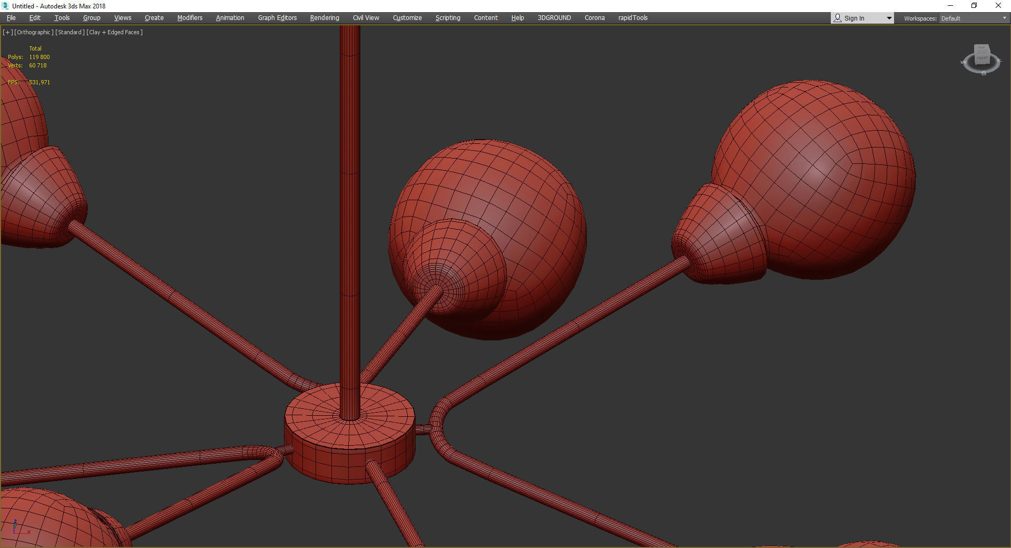Open the Civil View menu

pos(366,18)
